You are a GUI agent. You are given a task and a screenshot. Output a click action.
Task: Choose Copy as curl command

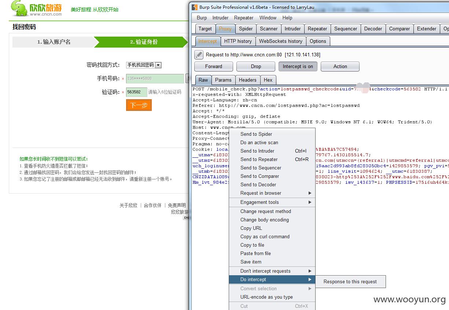(272, 236)
